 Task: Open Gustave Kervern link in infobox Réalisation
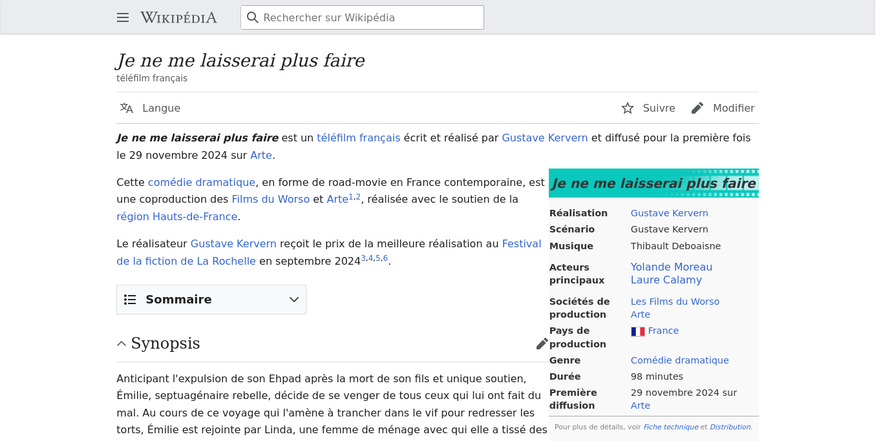click(x=670, y=213)
